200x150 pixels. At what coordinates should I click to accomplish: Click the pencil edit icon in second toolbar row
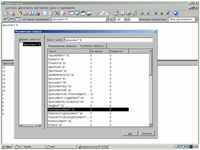(18, 19)
